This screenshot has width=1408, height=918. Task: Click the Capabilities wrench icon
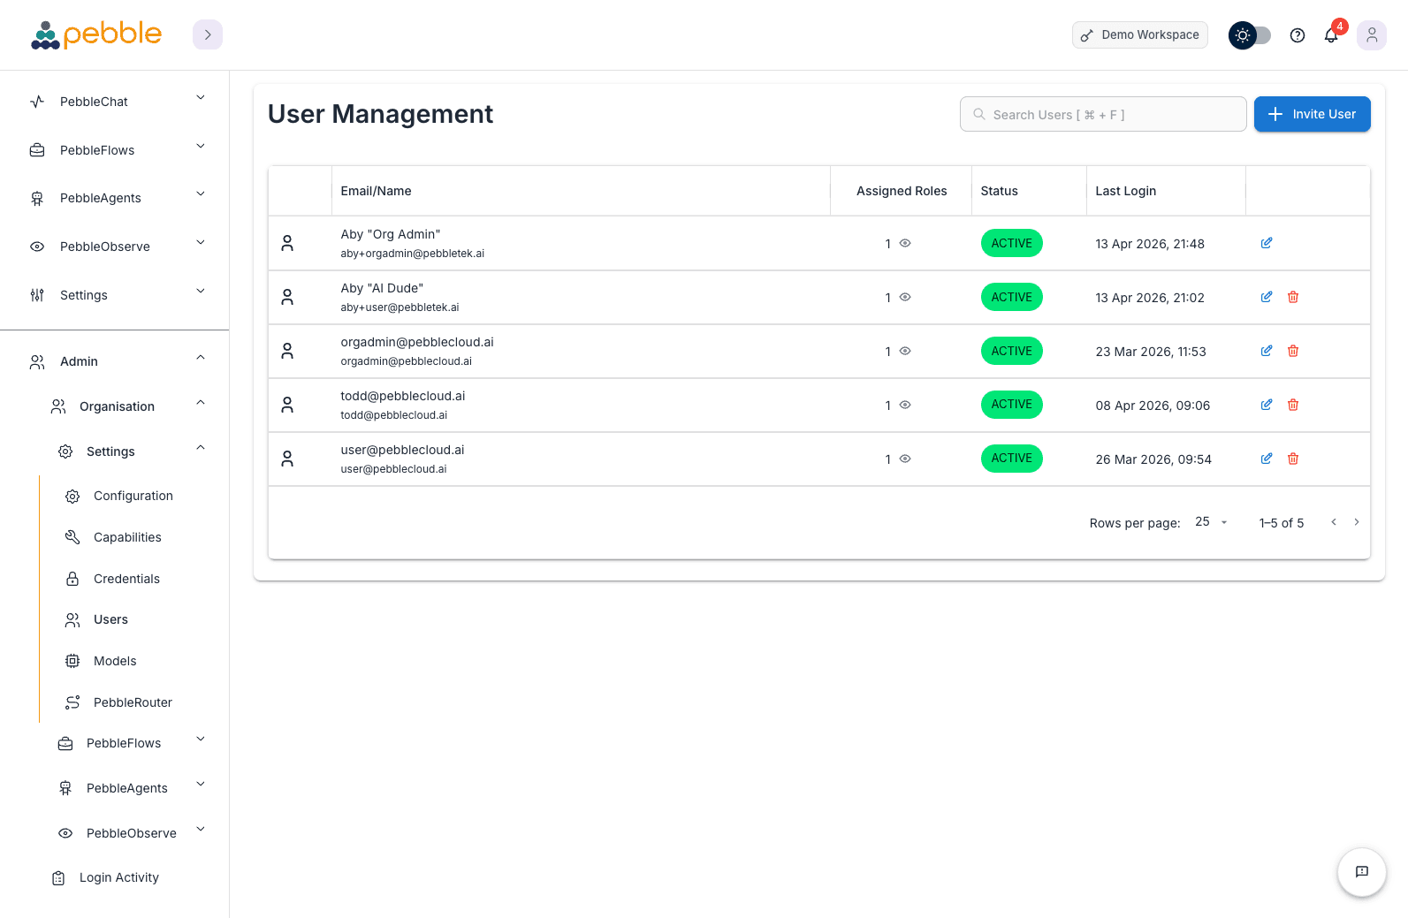[x=72, y=537]
